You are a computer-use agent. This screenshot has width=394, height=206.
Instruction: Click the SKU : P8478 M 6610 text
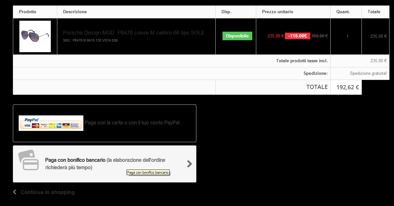90,41
